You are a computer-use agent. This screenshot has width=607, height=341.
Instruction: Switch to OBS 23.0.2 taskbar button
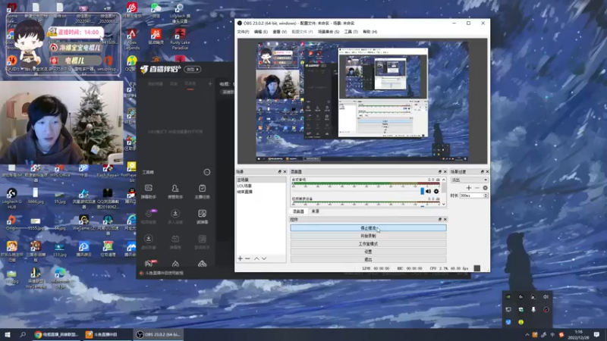coord(159,334)
